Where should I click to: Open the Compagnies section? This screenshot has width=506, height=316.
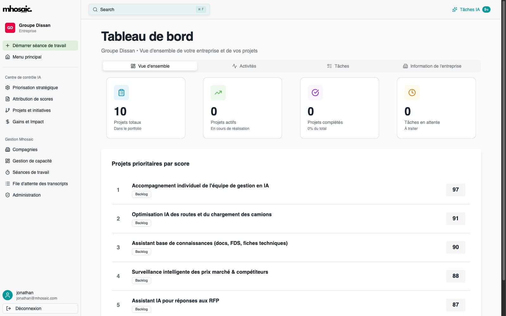pos(24,149)
